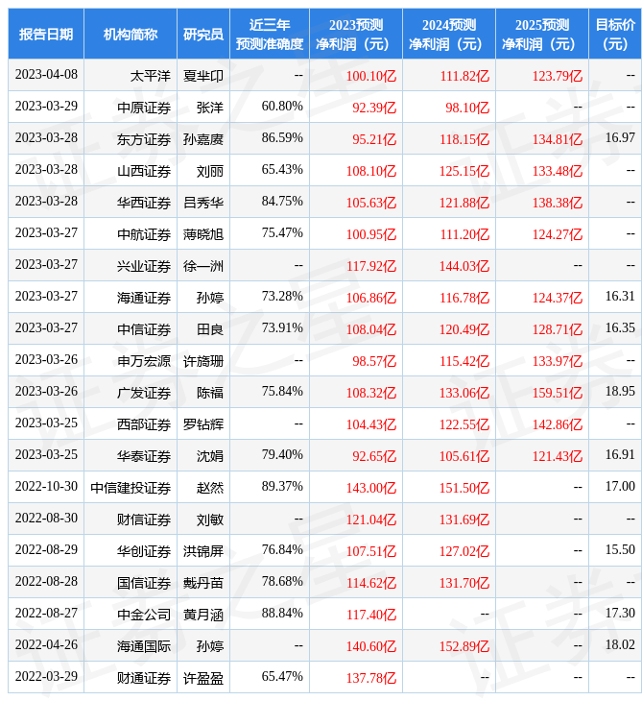642x701 pixels.
Task: Click the 159.51亿 forecast for 2025
Action: (558, 392)
